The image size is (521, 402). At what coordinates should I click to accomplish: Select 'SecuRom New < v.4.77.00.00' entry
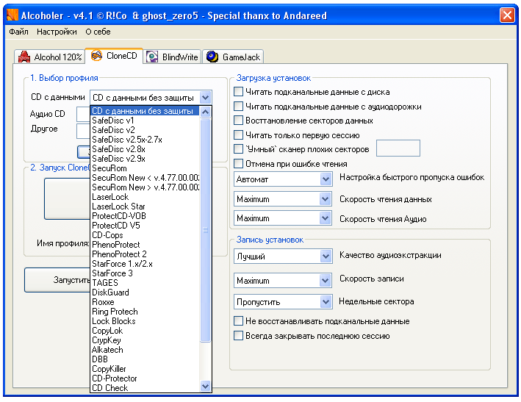pos(145,178)
